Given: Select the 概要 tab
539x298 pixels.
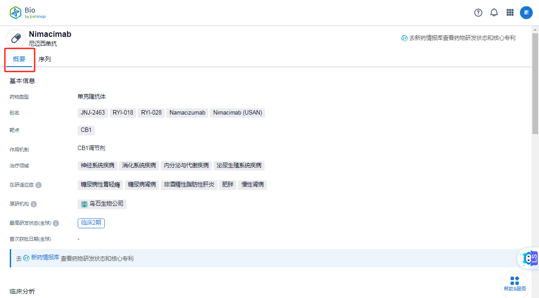Looking at the screenshot, I should [20, 58].
